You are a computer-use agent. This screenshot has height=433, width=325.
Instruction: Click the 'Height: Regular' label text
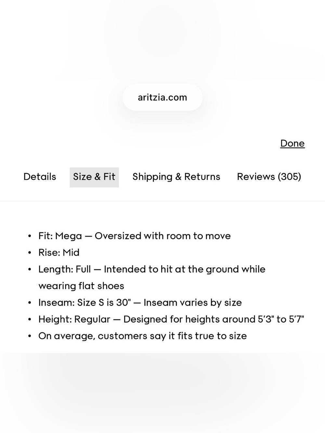point(74,319)
